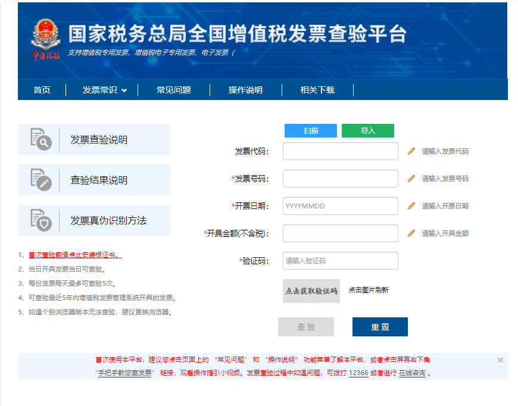Click the note 每份发票每天最多可查验5次
The height and width of the screenshot is (406, 518).
(67, 283)
